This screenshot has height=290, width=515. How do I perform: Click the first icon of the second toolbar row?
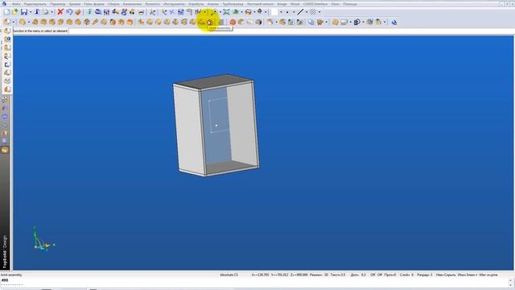6,23
